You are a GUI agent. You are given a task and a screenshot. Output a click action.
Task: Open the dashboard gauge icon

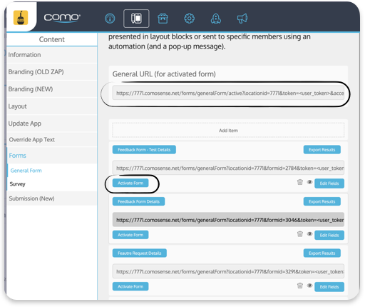coord(110,19)
